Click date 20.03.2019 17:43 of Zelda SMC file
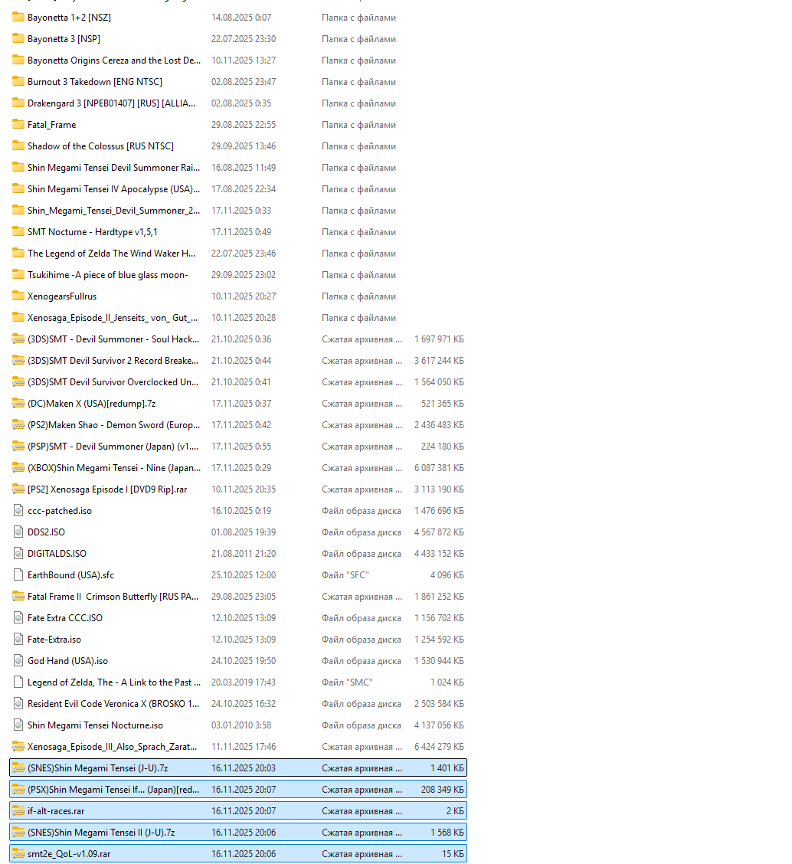 click(244, 682)
